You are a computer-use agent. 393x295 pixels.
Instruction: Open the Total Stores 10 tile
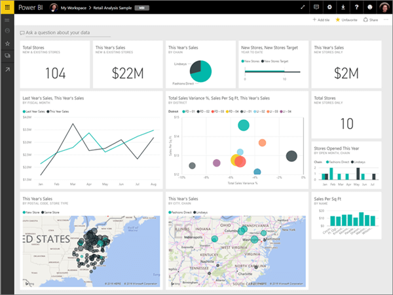pyautogui.click(x=346, y=115)
